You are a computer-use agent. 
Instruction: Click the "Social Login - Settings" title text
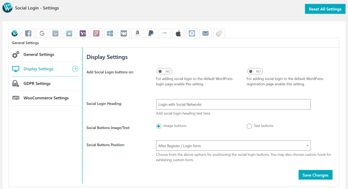pos(37,8)
